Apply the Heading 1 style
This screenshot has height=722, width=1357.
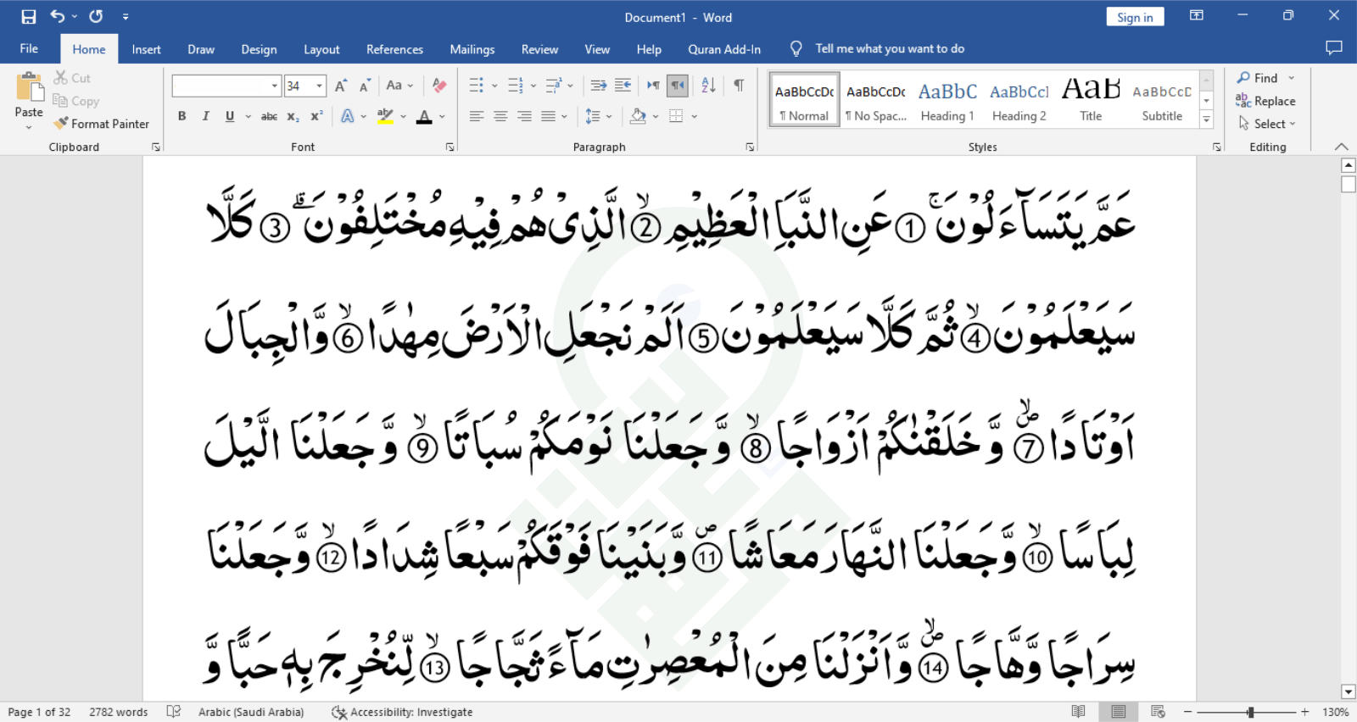[947, 101]
